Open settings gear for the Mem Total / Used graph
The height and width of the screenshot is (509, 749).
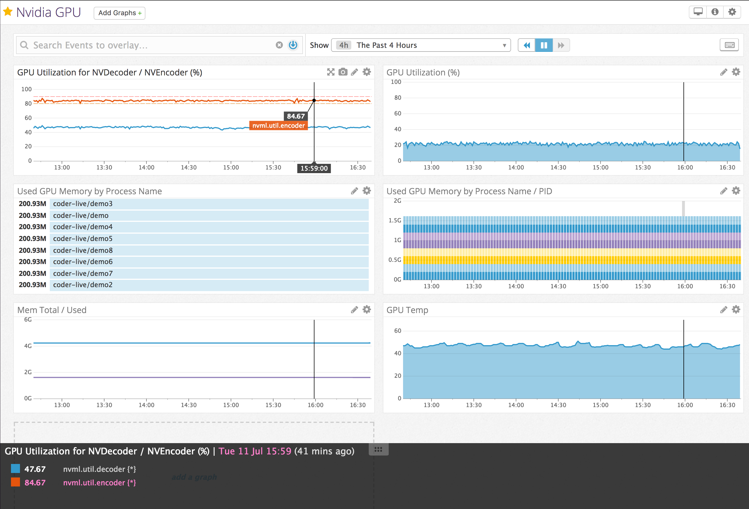(366, 310)
